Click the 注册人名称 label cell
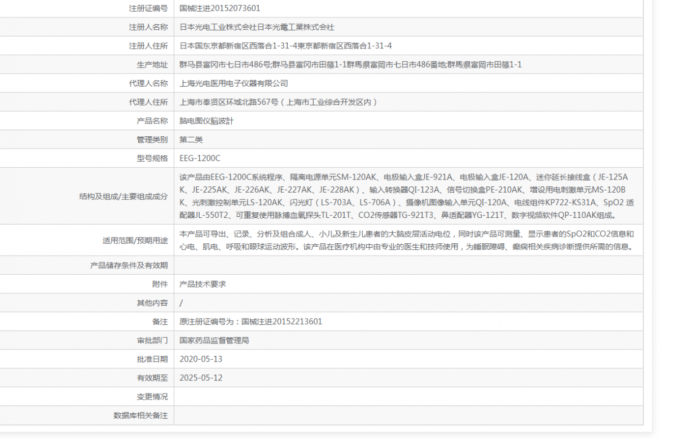 coord(148,27)
